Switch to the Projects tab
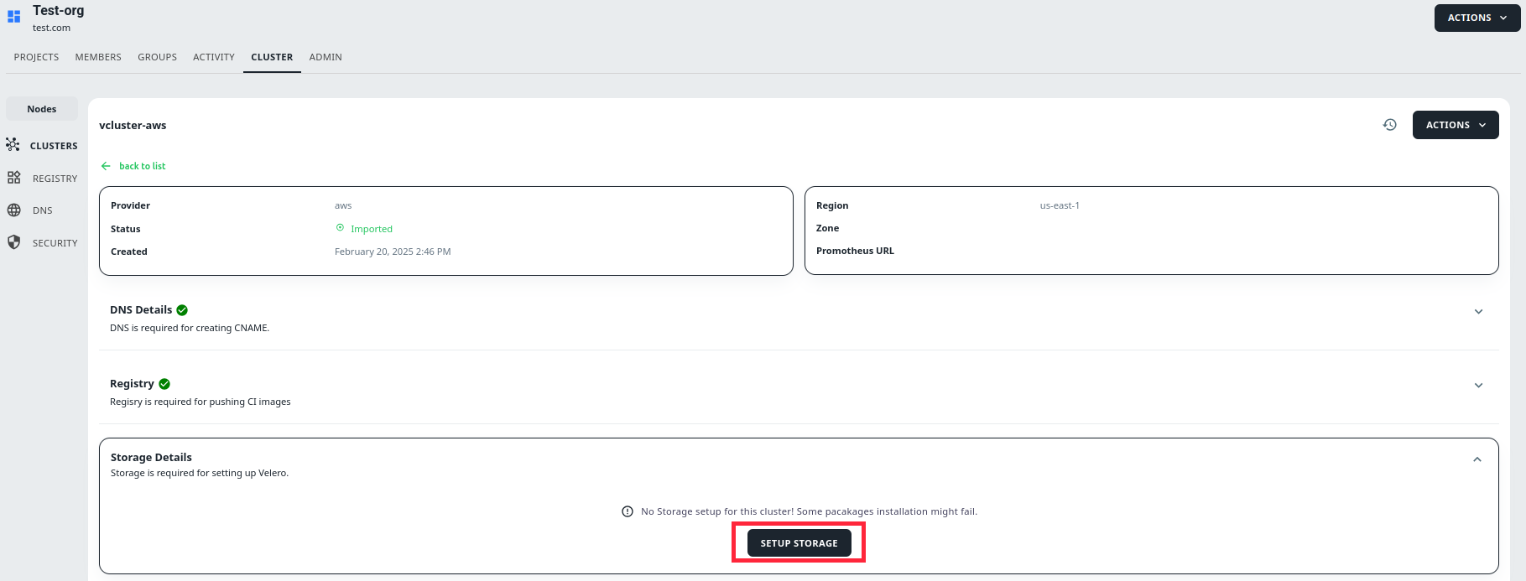Screen dimensions: 1526x581 click(x=36, y=57)
